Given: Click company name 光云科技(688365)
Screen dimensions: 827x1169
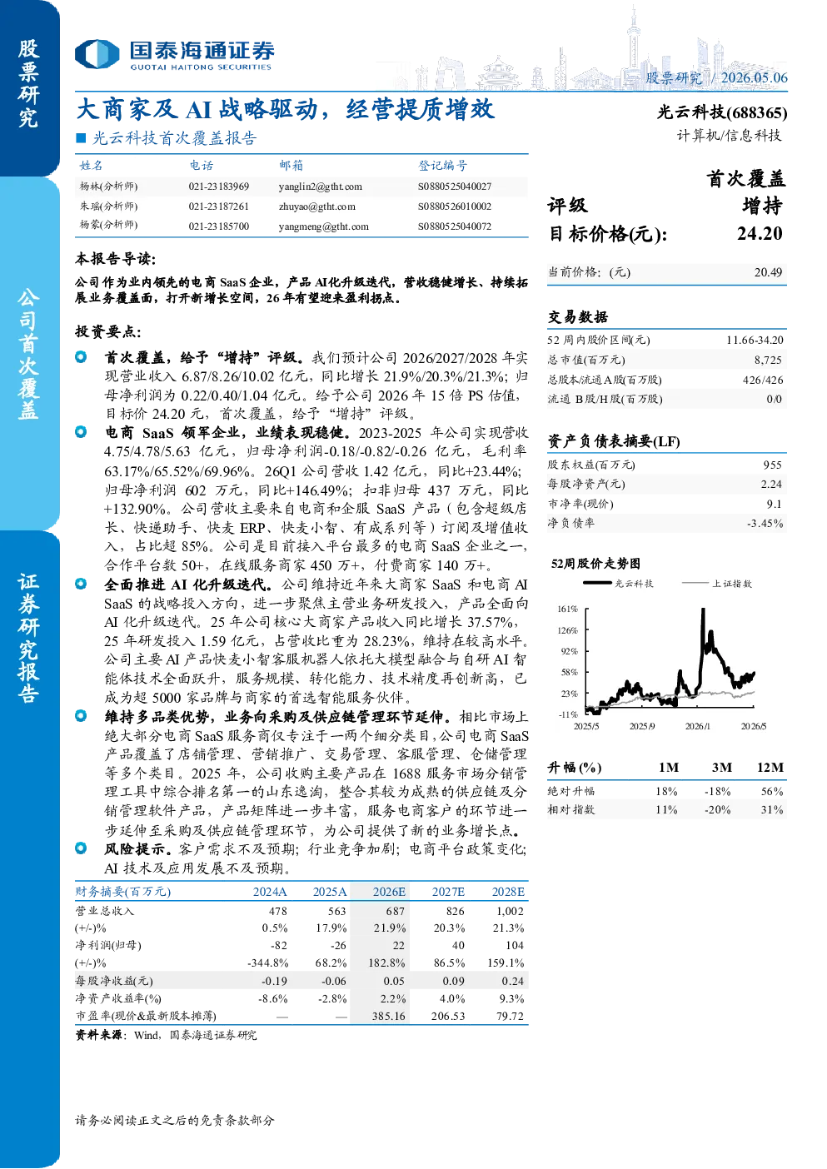Looking at the screenshot, I should (722, 112).
